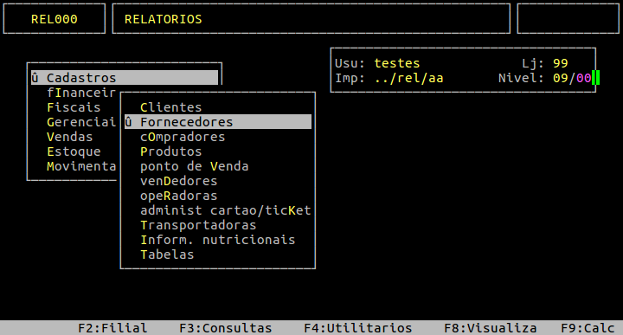This screenshot has width=623, height=335.
Task: Select Transportadoras report entry
Action: [x=198, y=225]
